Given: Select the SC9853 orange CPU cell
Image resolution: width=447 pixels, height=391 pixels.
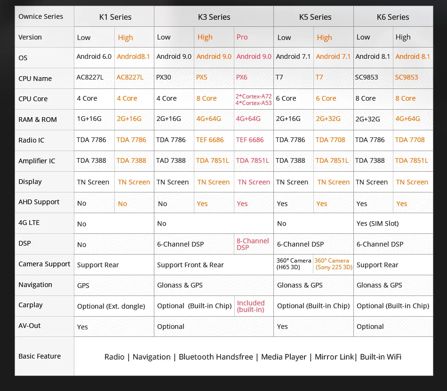Looking at the screenshot, I should point(413,78).
